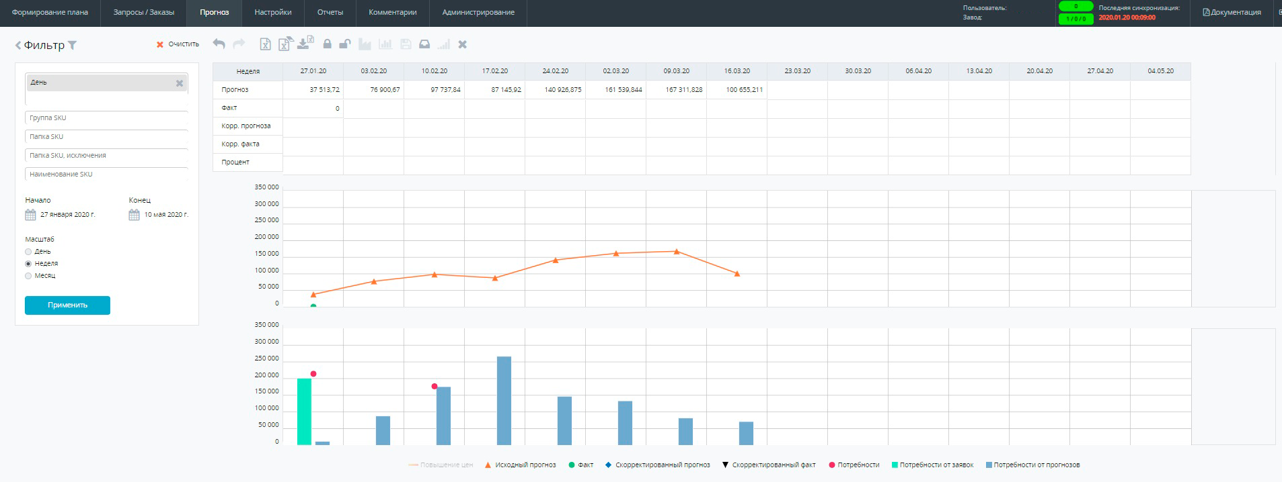Viewport: 1282px width, 482px height.
Task: Open the 'Администрирование' tab
Action: click(x=478, y=13)
